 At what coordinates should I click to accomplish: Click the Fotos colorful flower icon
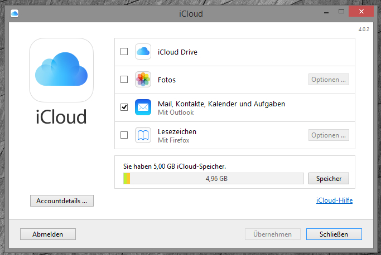(x=143, y=79)
